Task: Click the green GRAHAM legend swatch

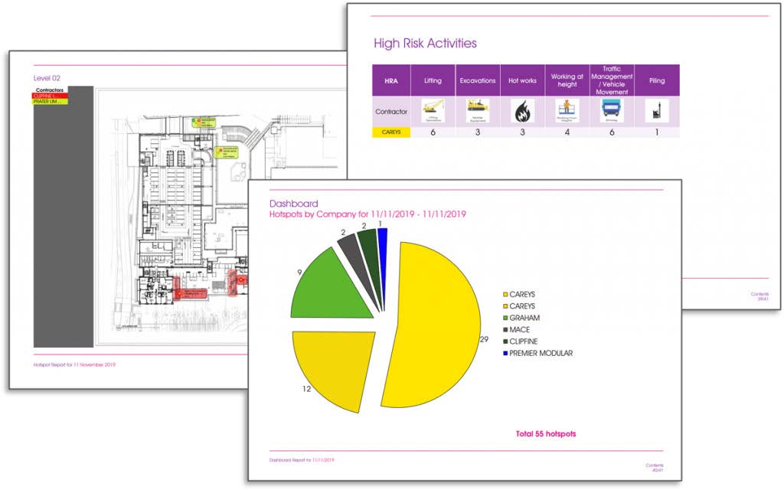Action: (504, 318)
